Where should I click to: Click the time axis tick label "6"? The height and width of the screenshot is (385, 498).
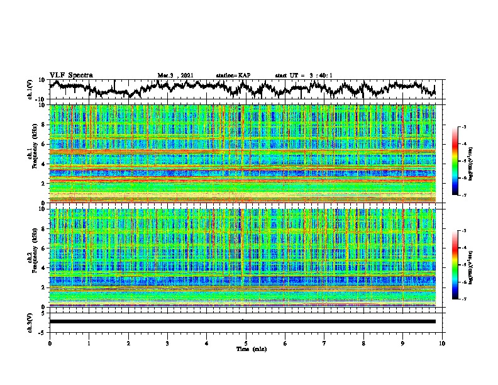(285, 343)
